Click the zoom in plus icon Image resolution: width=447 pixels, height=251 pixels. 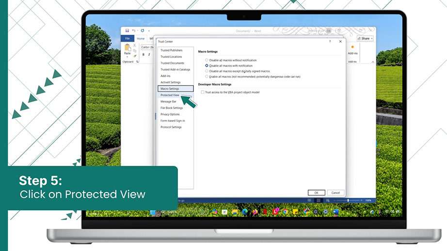(x=362, y=200)
